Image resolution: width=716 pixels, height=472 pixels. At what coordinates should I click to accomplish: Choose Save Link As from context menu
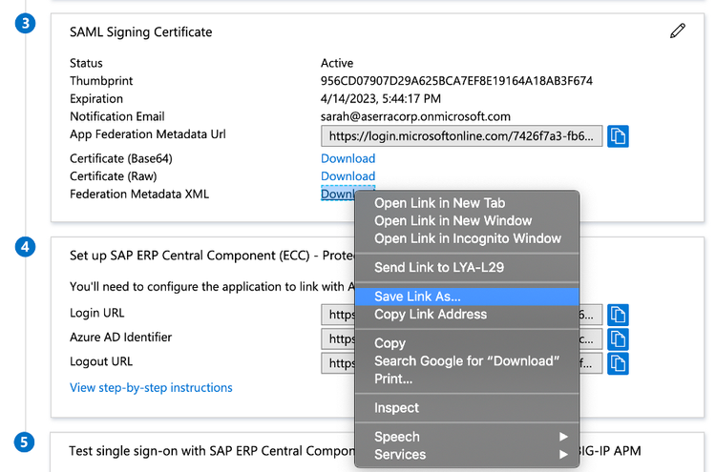(417, 297)
